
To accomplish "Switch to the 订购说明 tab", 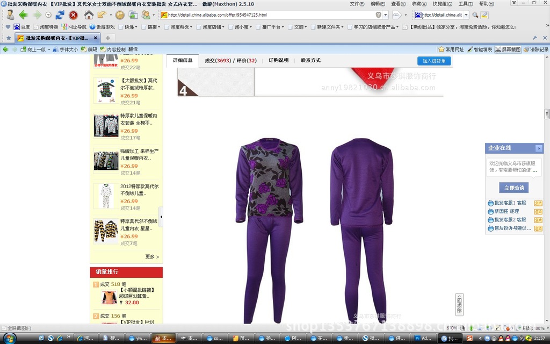I will pyautogui.click(x=279, y=60).
